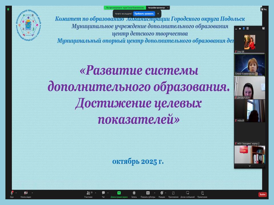Image resolution: width=274 pixels, height=205 pixels.
Task: Open the Участники participants panel
Action: pos(88,193)
